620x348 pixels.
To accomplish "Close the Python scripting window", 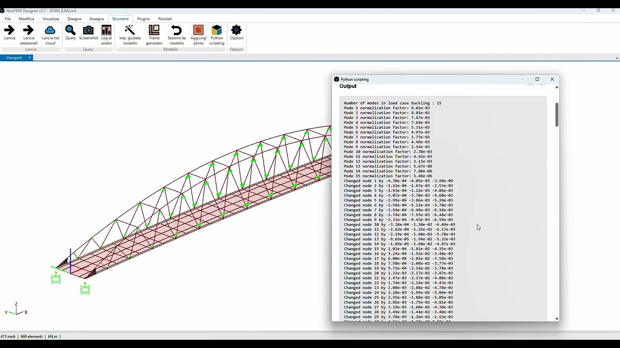I will pyautogui.click(x=552, y=79).
